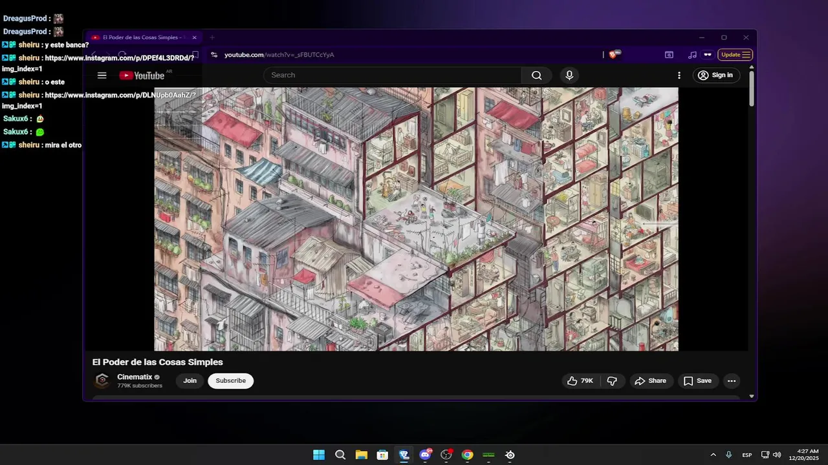Image resolution: width=828 pixels, height=465 pixels.
Task: Share the video
Action: pos(651,381)
